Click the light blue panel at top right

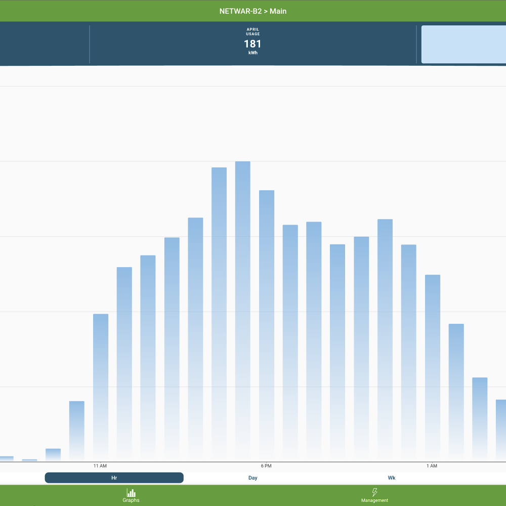tap(463, 45)
